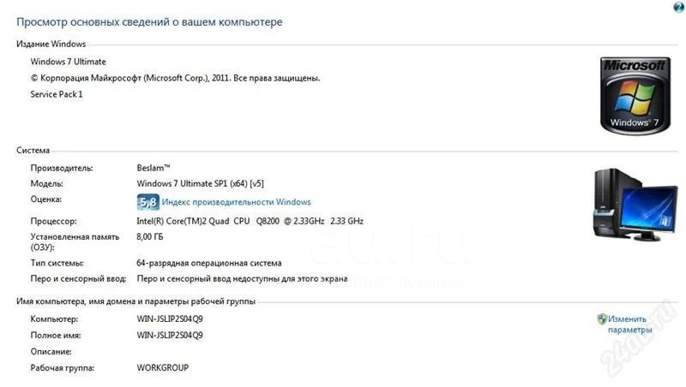Click the Издание Windows section heading
The height and width of the screenshot is (387, 686).
51,45
